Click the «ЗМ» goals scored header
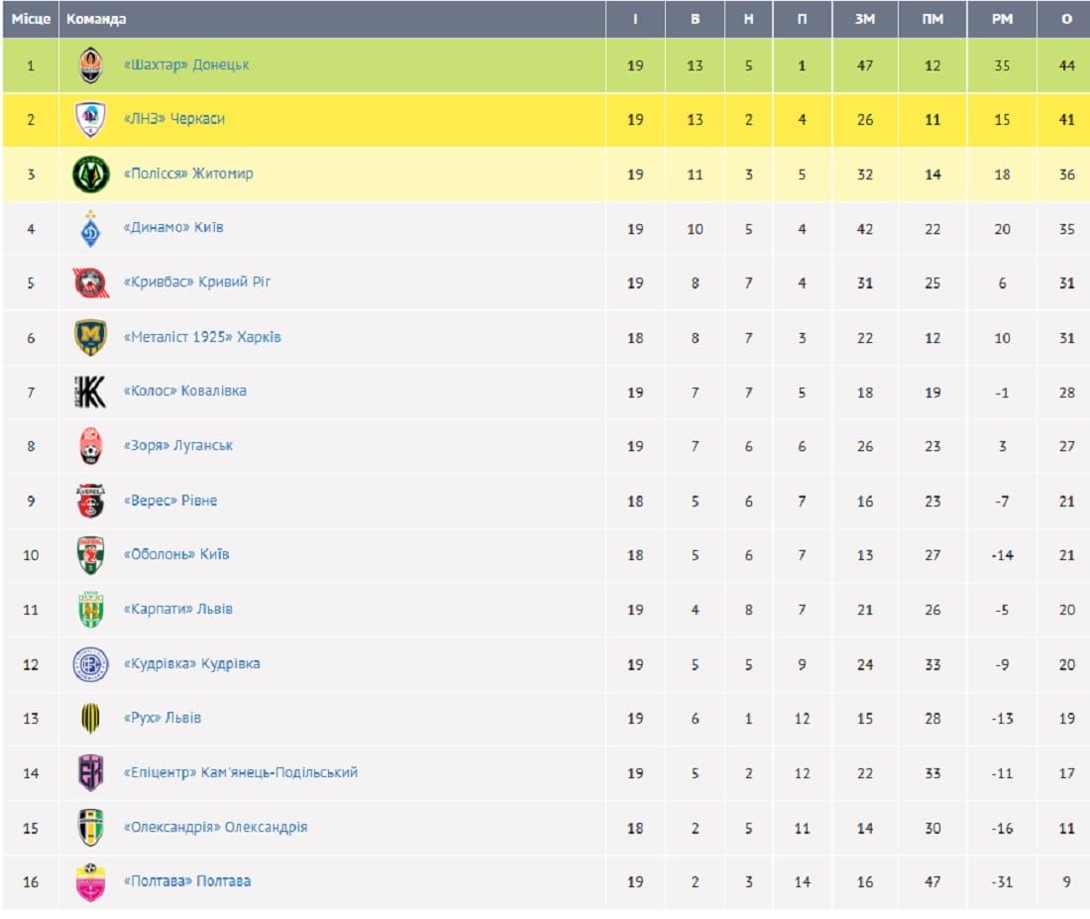Screen dimensions: 1090x919 pyautogui.click(x=865, y=19)
